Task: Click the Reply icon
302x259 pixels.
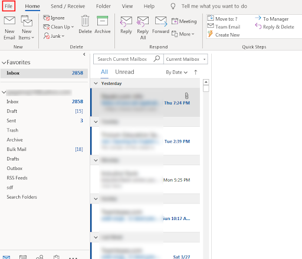Action: (x=126, y=21)
